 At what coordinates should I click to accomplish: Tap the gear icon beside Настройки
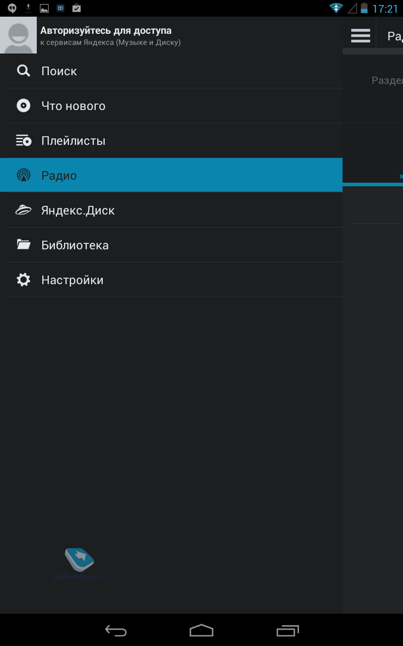(x=24, y=280)
